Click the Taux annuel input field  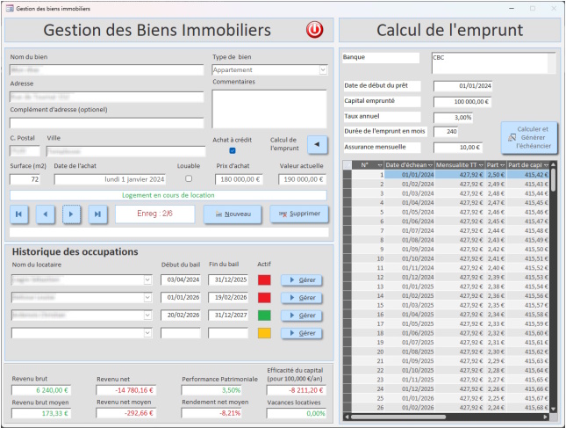(x=453, y=117)
